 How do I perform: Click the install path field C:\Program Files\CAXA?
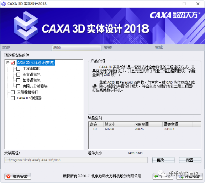pos(76,160)
